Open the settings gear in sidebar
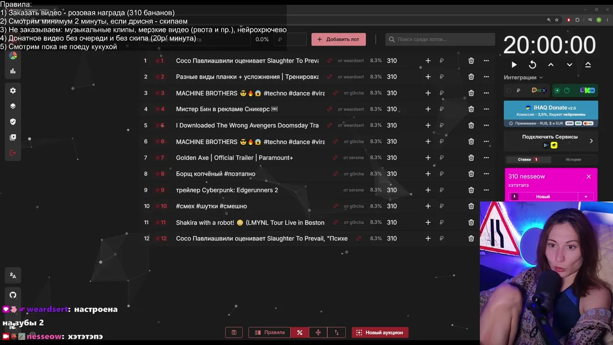Screen dimensions: 613x345 [x=13, y=91]
